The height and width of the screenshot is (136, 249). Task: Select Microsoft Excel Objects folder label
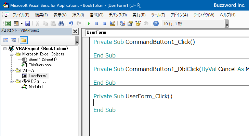pyautogui.click(x=43, y=54)
